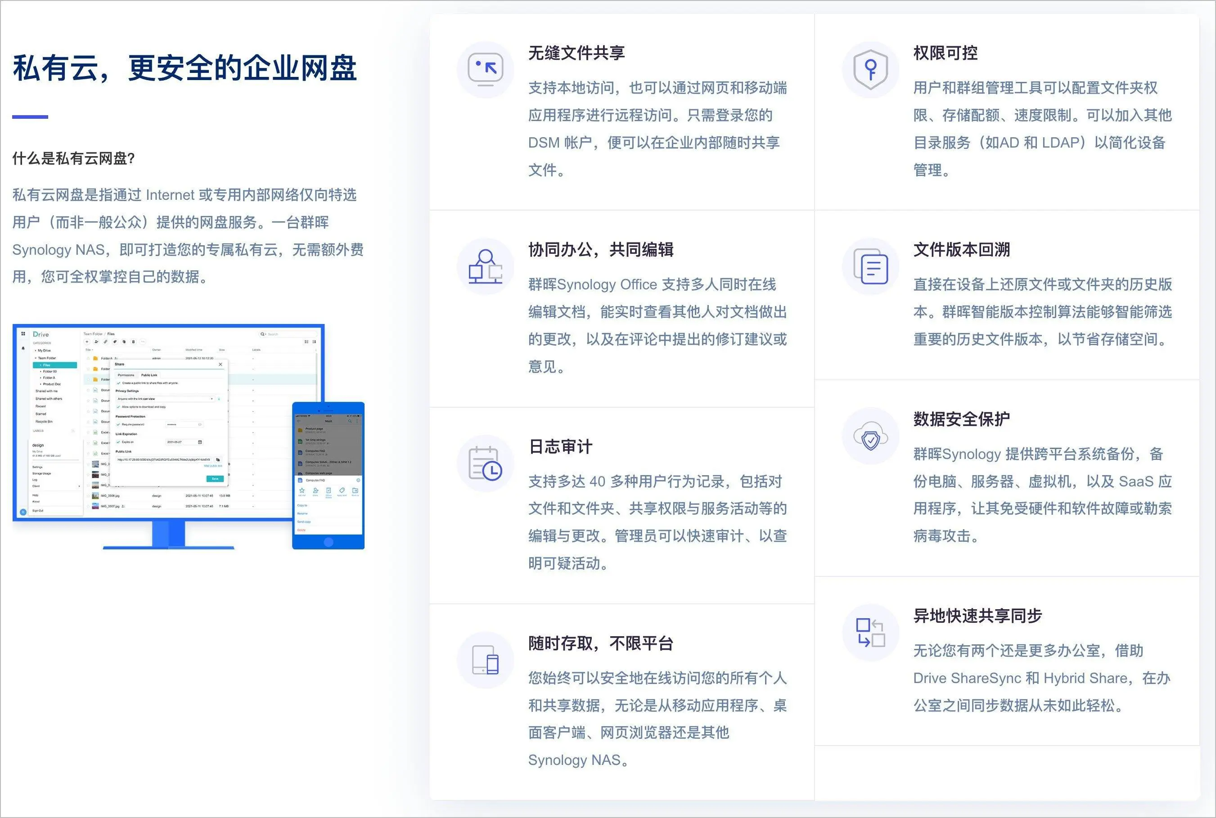The width and height of the screenshot is (1216, 818).
Task: Click the add (+) icon in Drive toolbar
Action: coord(87,342)
